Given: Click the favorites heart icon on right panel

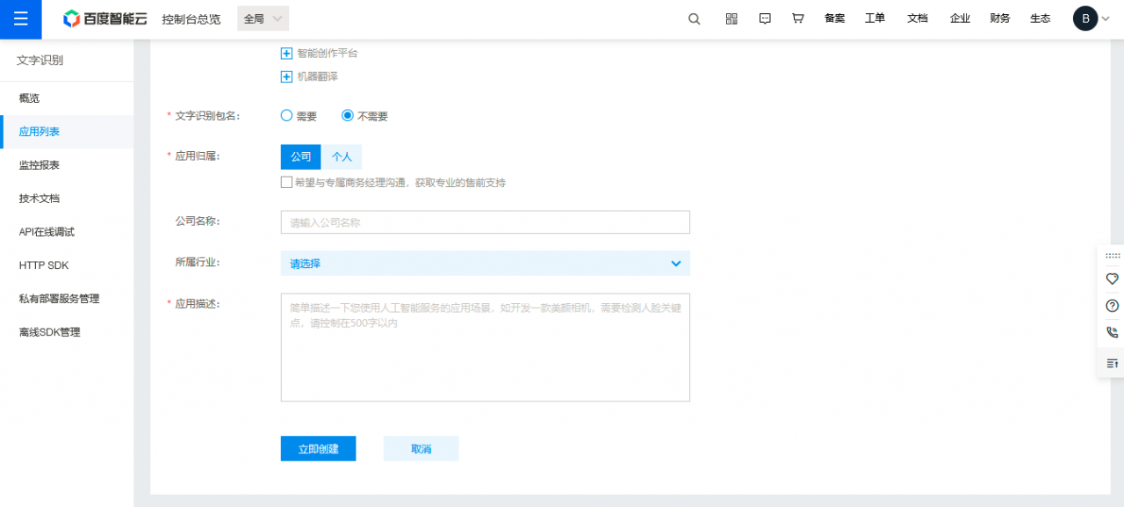Looking at the screenshot, I should [x=1112, y=277].
